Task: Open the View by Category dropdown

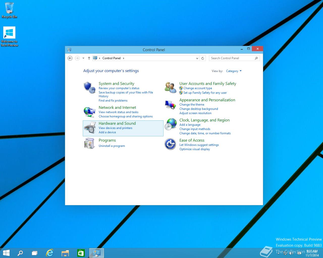Action: tap(234, 71)
